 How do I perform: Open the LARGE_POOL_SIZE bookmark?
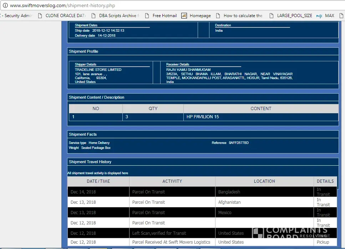[290, 16]
